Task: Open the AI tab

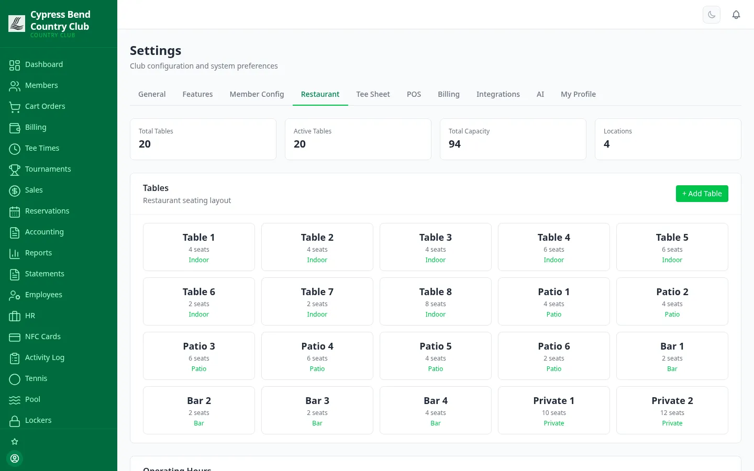Action: [x=540, y=94]
